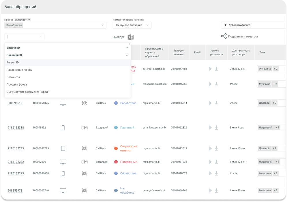Click desktop device icon in row 300695519
The width and height of the screenshot is (287, 202).
click(x=63, y=103)
